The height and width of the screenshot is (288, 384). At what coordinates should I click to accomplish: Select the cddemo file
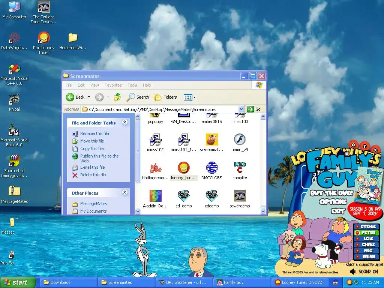[x=211, y=199]
